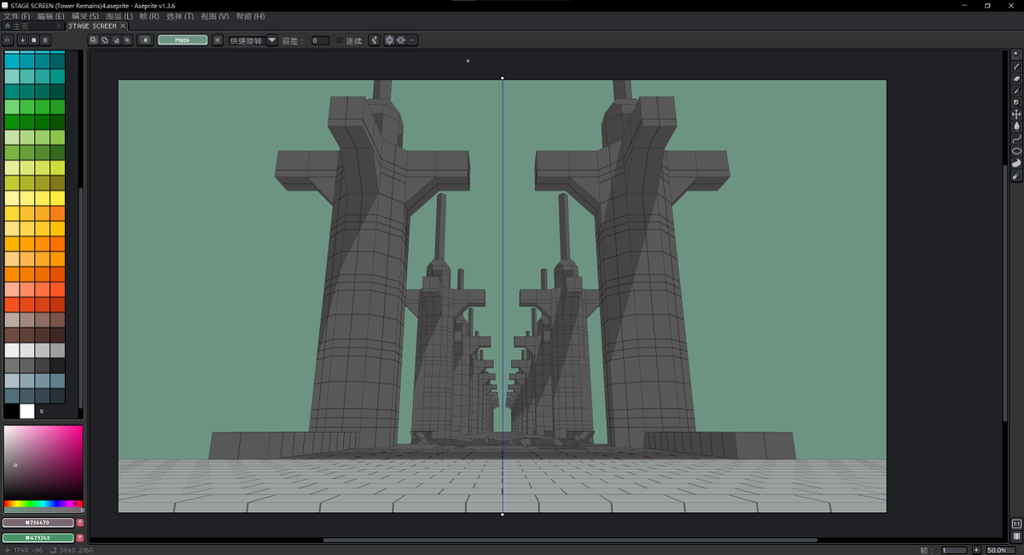Image resolution: width=1024 pixels, height=555 pixels.
Task: Select the Zoom tool
Action: tap(1016, 102)
